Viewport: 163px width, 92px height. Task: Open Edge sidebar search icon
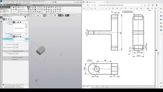pyautogui.click(x=161, y=9)
